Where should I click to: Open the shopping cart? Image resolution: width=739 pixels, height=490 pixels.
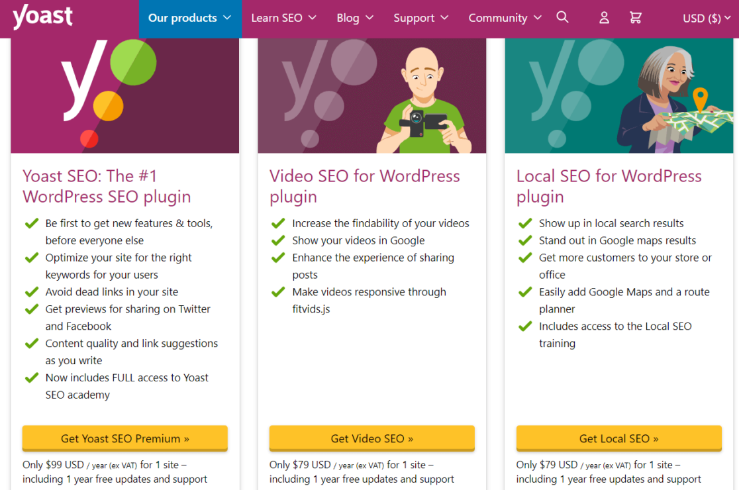(635, 18)
